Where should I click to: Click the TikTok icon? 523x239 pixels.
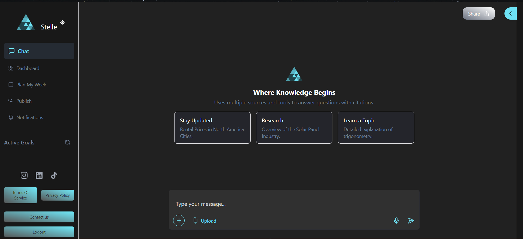[x=54, y=175]
